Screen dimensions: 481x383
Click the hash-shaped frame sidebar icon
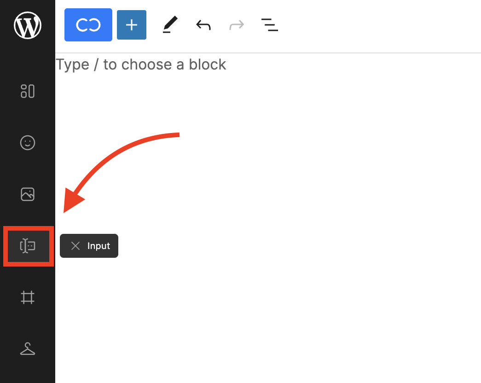pyautogui.click(x=28, y=298)
